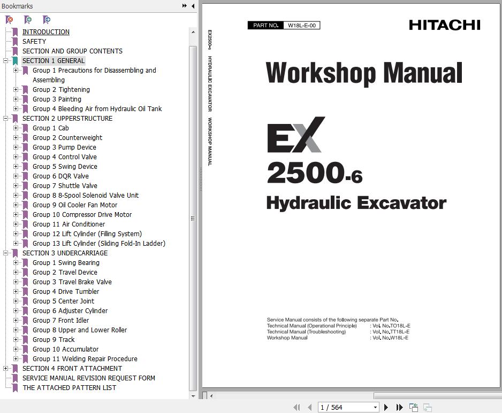Open Group 9 Oil Cooler Fan Motor
The width and height of the screenshot is (502, 413).
pyautogui.click(x=75, y=205)
